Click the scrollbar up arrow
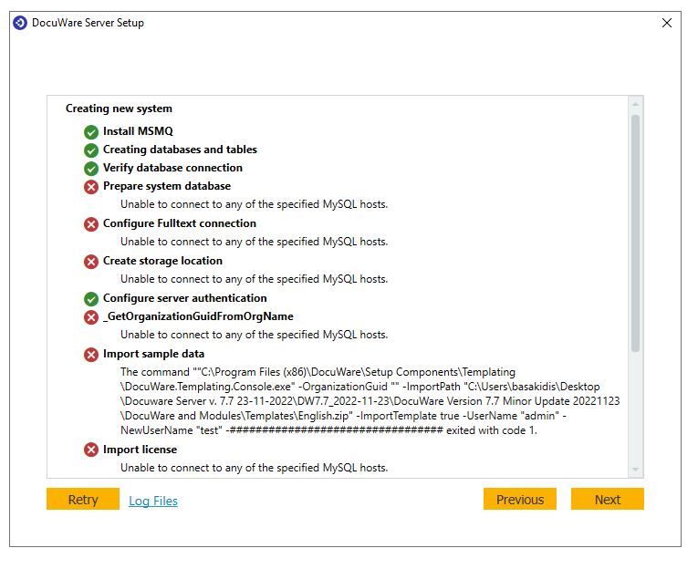 pos(635,104)
